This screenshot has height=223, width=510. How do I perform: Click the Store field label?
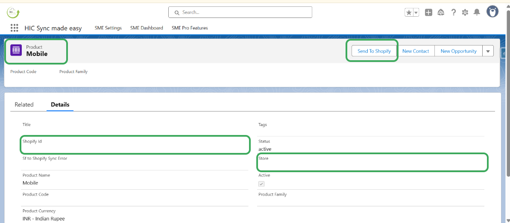tap(264, 158)
